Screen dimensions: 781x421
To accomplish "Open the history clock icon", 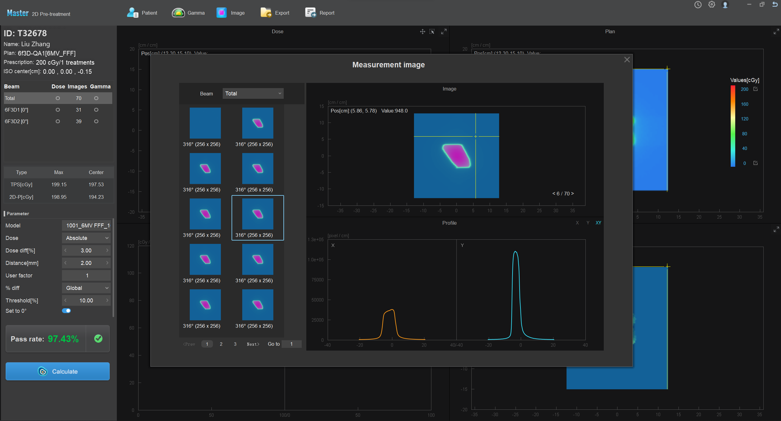I will [x=698, y=5].
